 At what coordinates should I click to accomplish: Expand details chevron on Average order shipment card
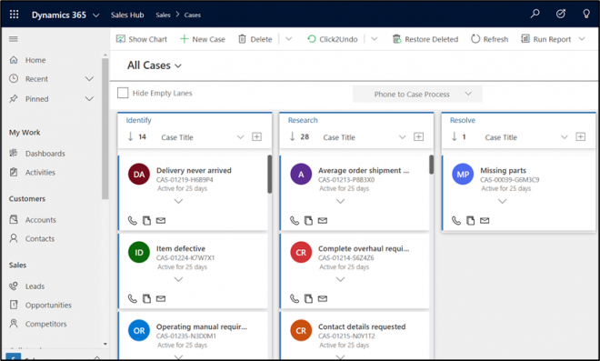(x=340, y=201)
